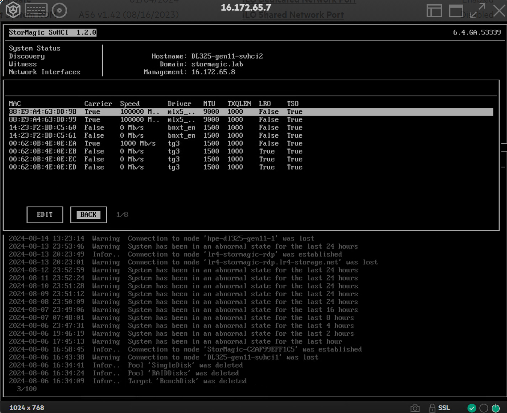Select log entry DL325-gen11-svhci1 was lost
This screenshot has width=507, height=413.
pyautogui.click(x=163, y=357)
